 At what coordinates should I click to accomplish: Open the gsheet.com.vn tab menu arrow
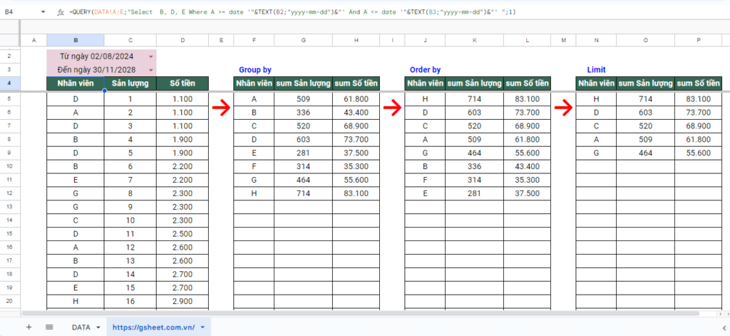point(202,327)
